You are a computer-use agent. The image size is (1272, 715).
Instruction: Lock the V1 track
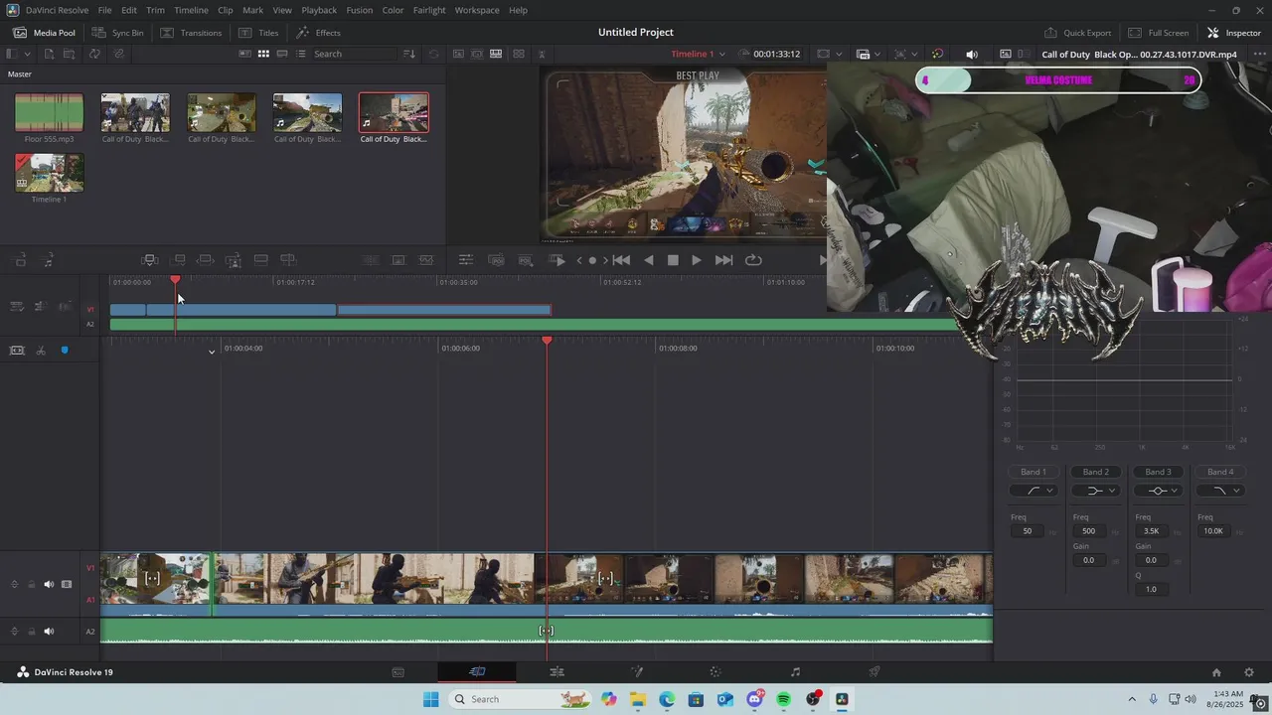click(31, 584)
